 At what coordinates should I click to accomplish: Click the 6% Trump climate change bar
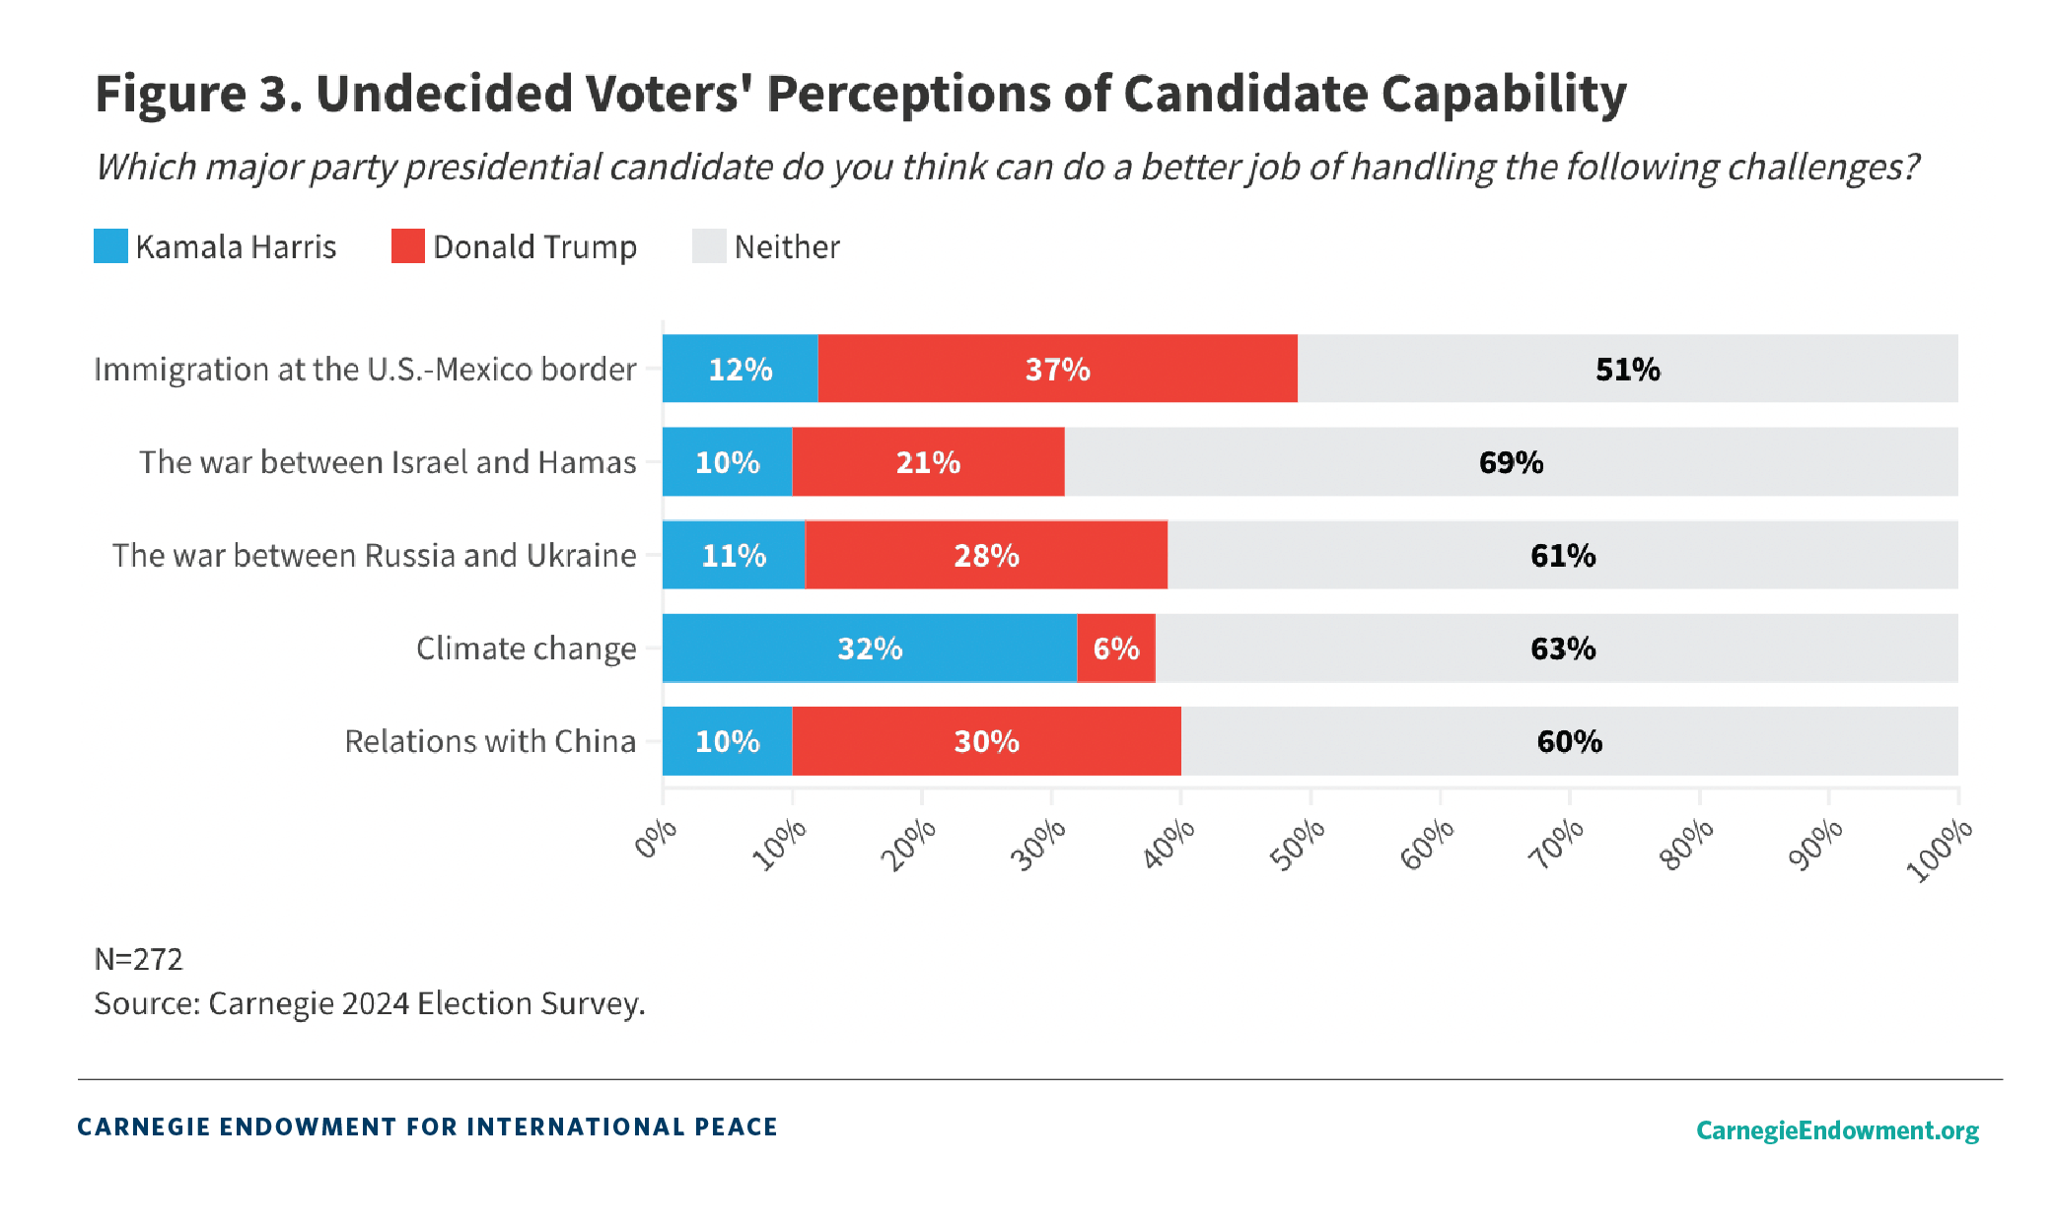click(1115, 649)
